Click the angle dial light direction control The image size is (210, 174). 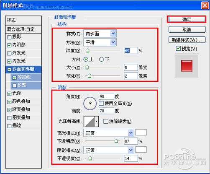pyautogui.click(x=90, y=104)
